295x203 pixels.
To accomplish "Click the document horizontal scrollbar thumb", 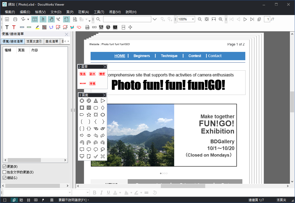I will click(183, 186).
